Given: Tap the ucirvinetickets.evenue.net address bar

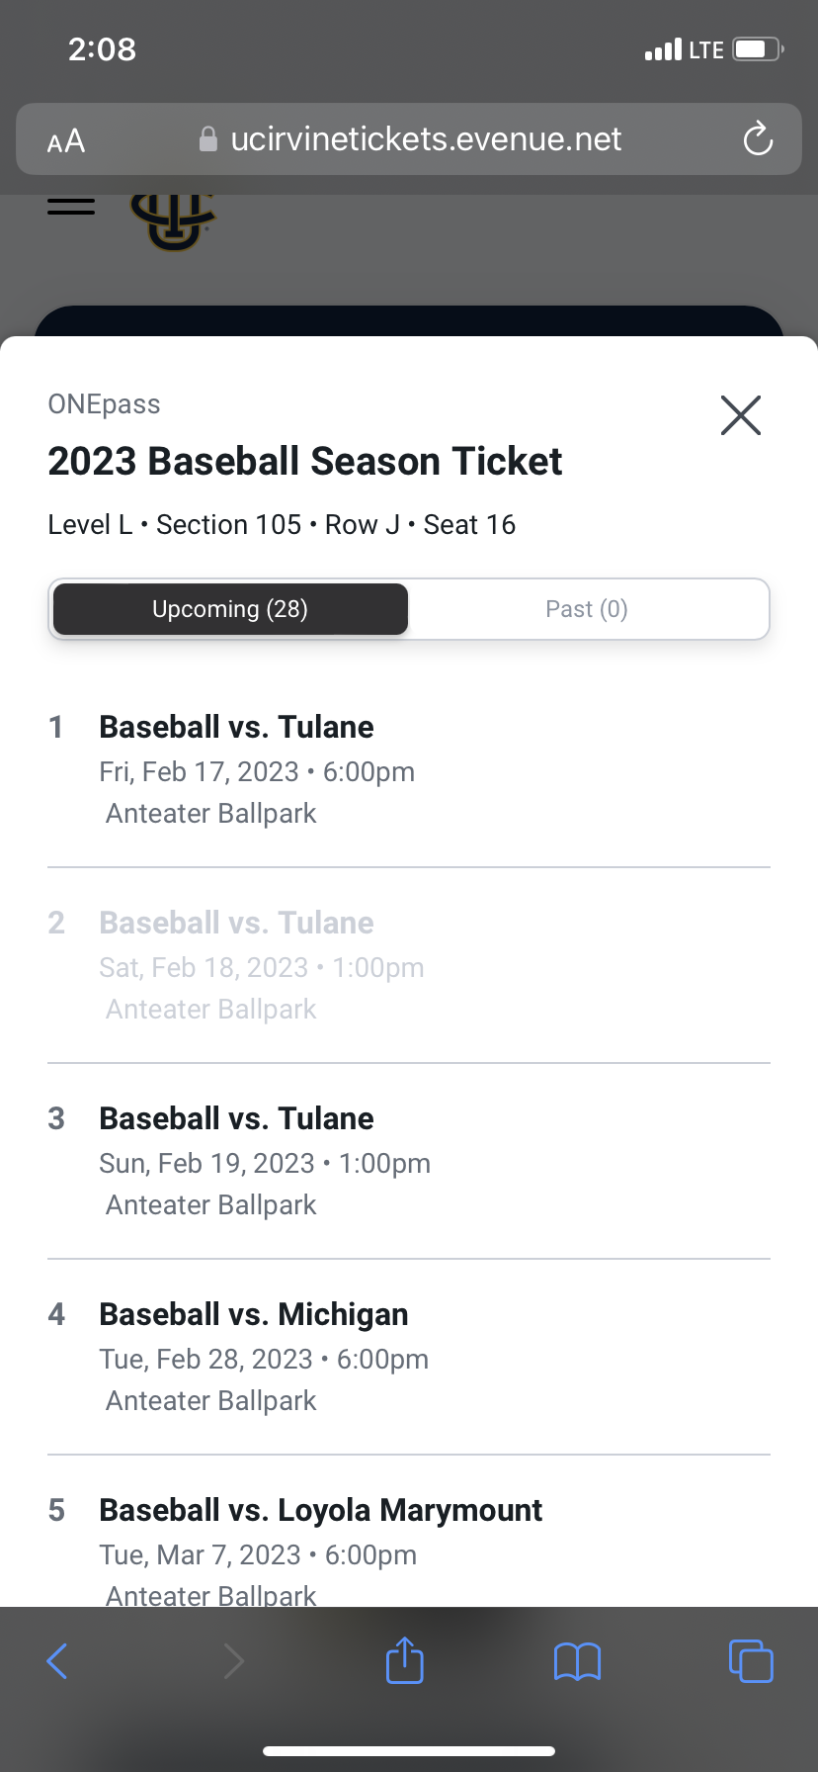Looking at the screenshot, I should click(425, 139).
